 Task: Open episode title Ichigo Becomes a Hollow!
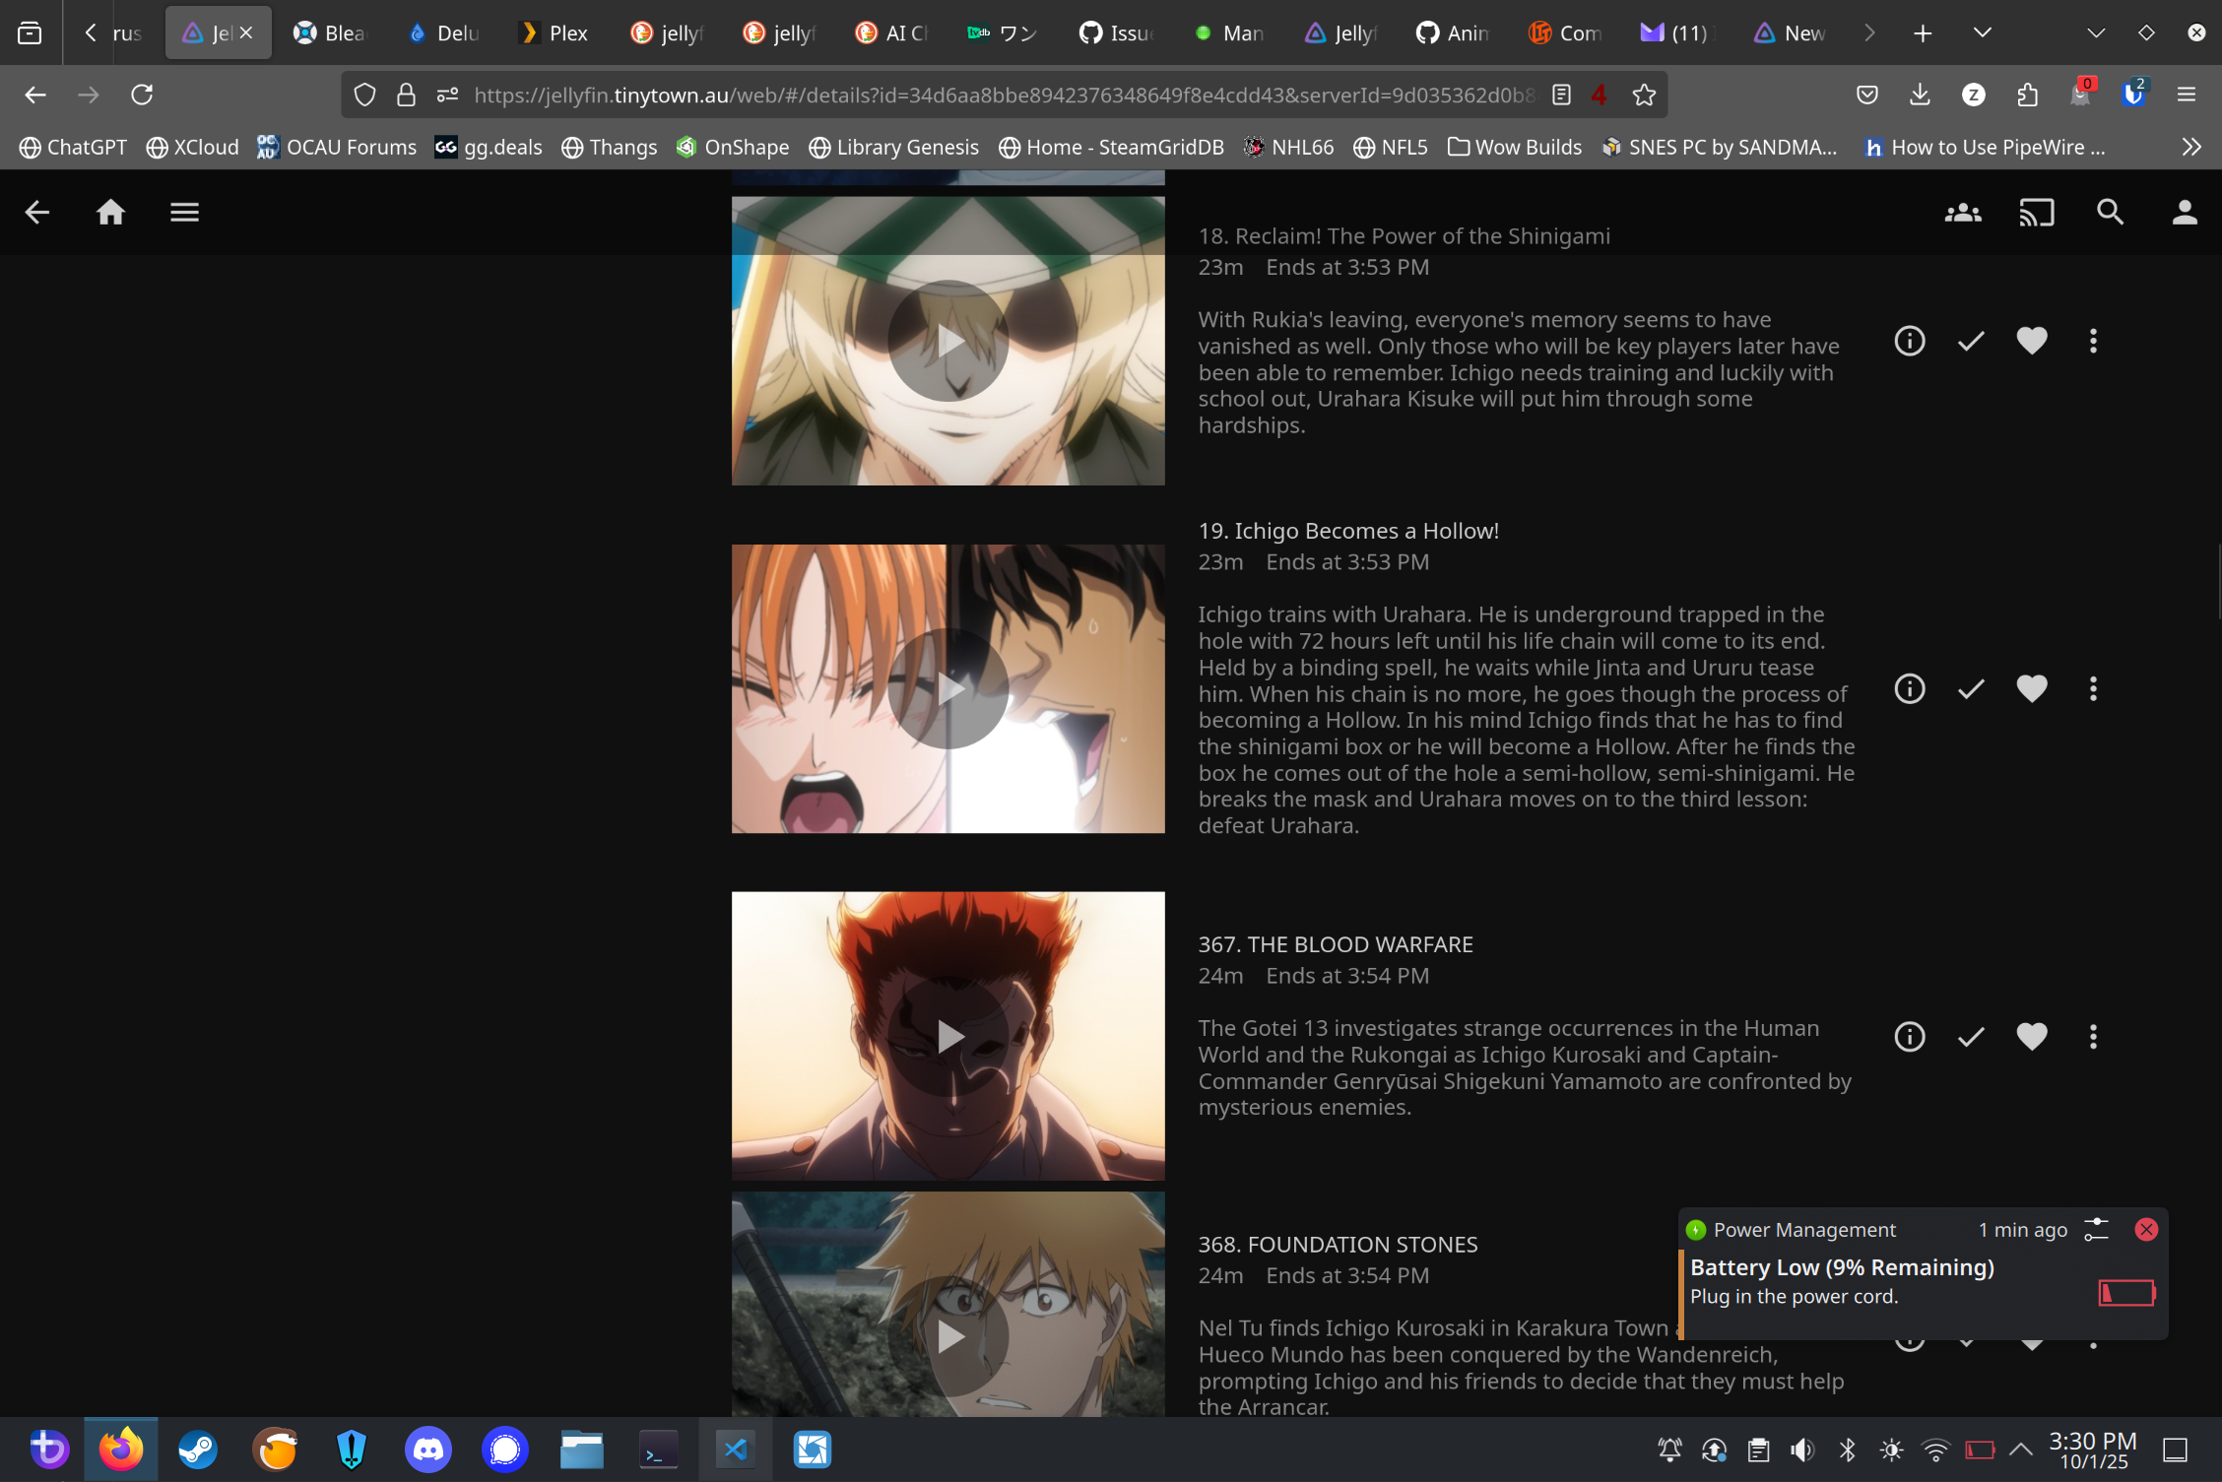1347,531
